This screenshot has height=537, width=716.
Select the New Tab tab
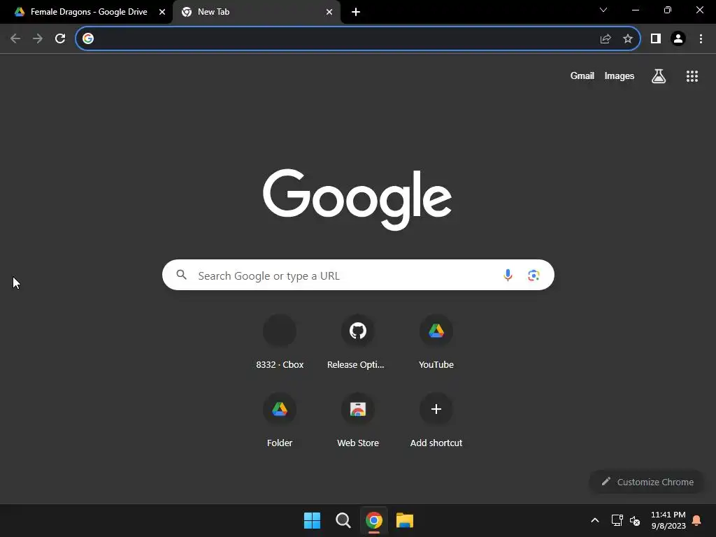tap(257, 13)
